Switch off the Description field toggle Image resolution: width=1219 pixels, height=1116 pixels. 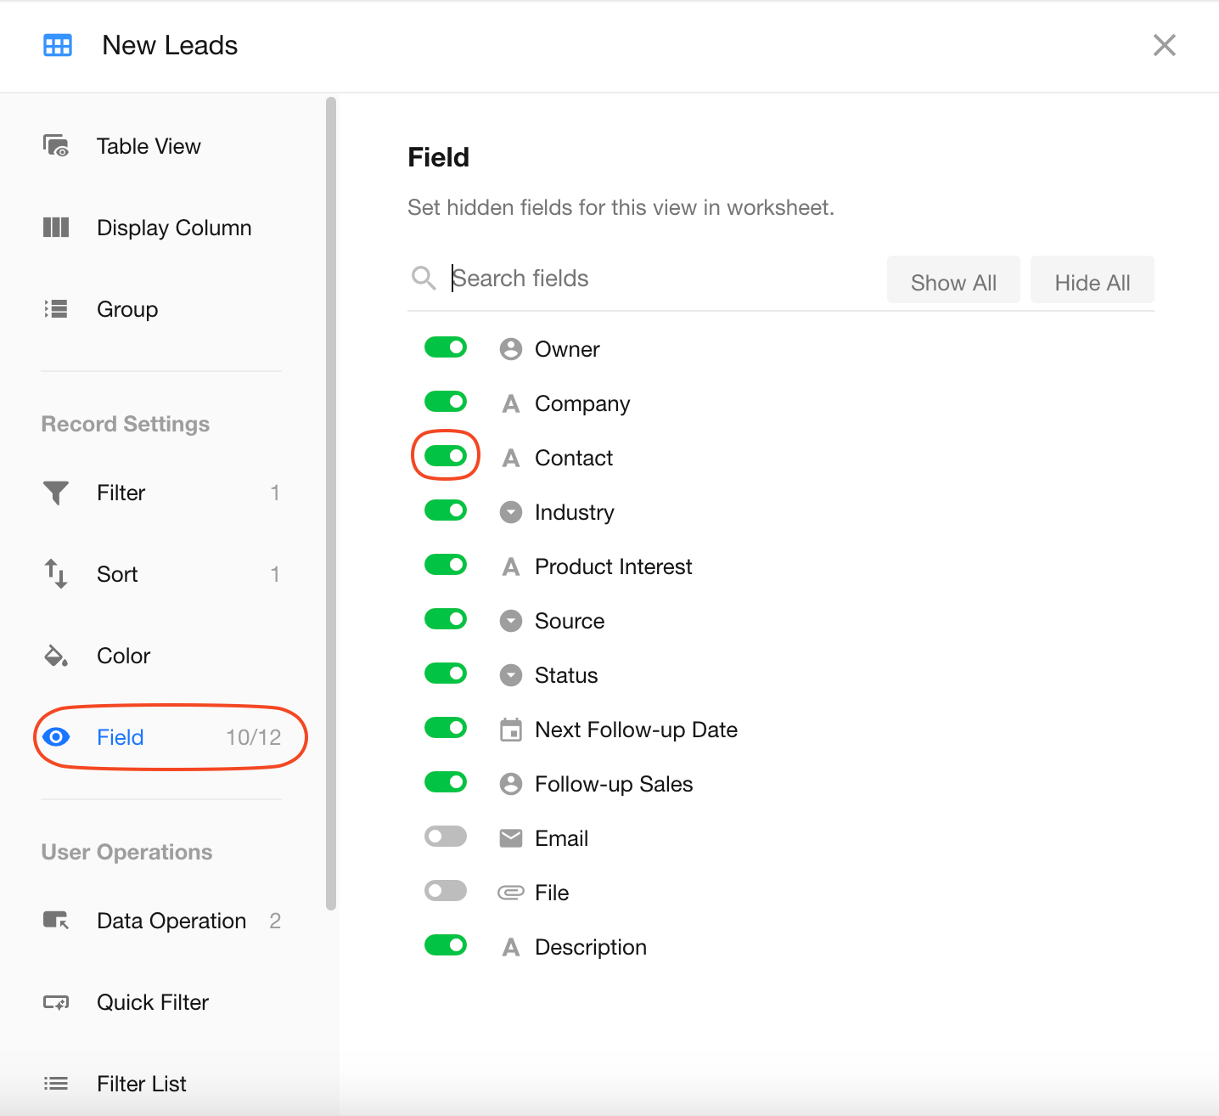[x=446, y=945]
